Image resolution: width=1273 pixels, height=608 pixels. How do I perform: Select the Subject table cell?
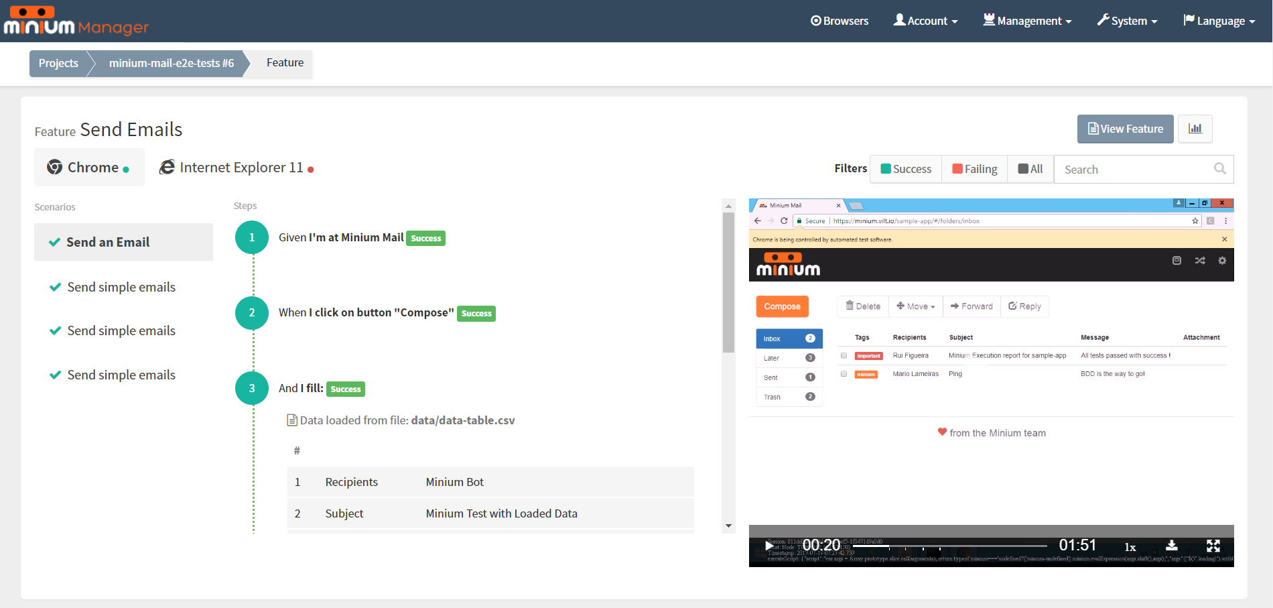click(344, 513)
